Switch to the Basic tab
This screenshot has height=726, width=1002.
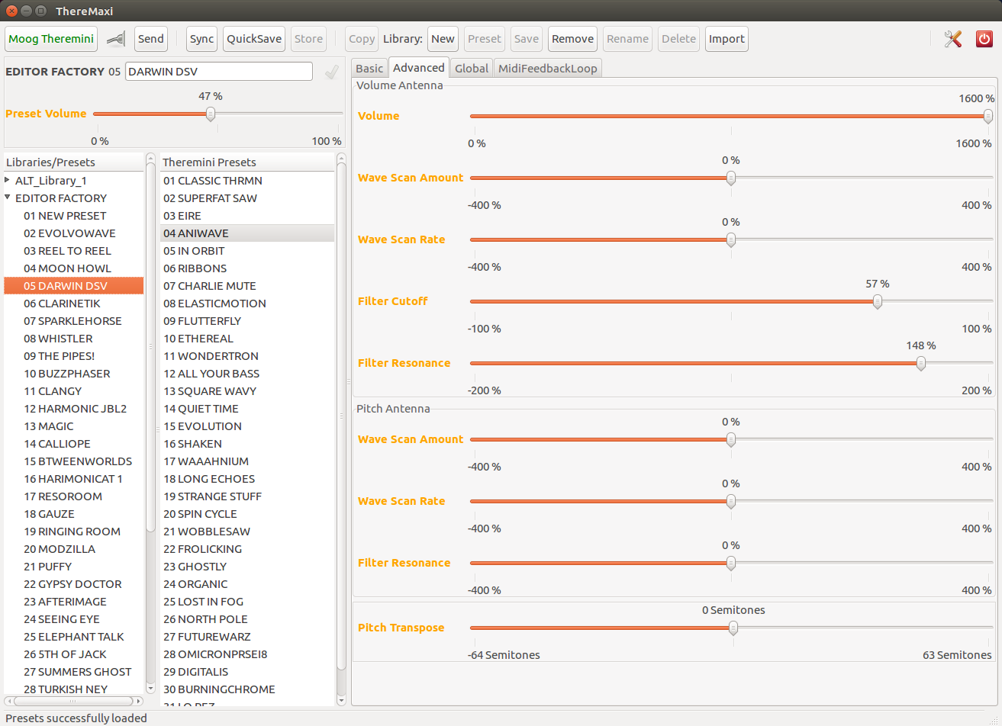(369, 69)
